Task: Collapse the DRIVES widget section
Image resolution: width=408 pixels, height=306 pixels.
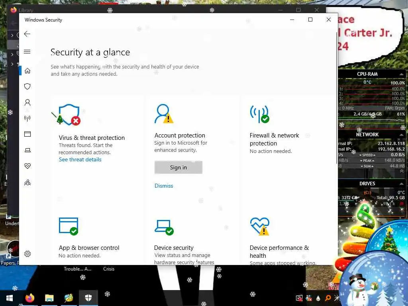Action: (401, 184)
